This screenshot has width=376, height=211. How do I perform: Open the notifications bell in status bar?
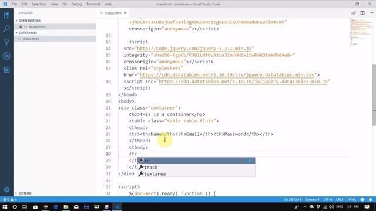coord(371,199)
